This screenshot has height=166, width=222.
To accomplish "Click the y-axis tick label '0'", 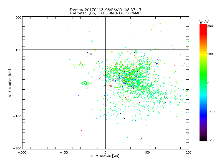I will 20,83.
